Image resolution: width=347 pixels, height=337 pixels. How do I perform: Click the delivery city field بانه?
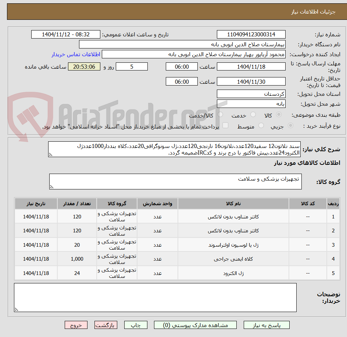[251, 104]
